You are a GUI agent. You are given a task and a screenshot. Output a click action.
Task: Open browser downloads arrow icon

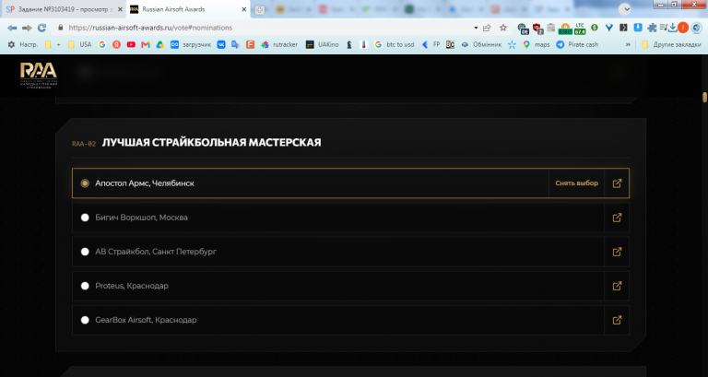click(673, 28)
